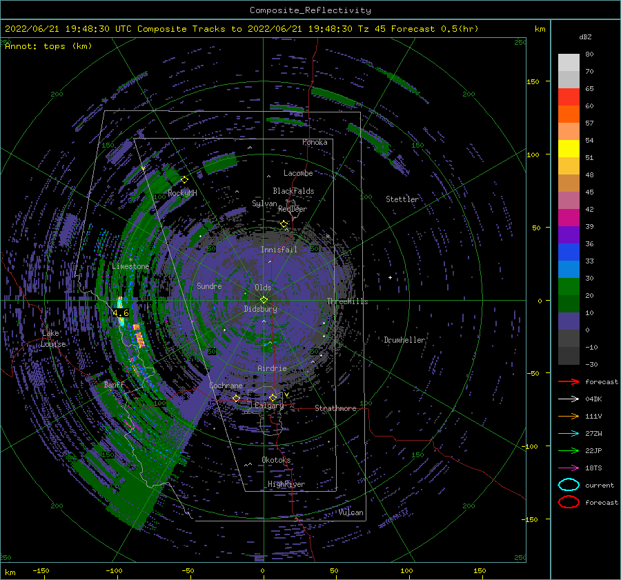
Task: Select the 4.6 storm top label
Action: pos(121,313)
